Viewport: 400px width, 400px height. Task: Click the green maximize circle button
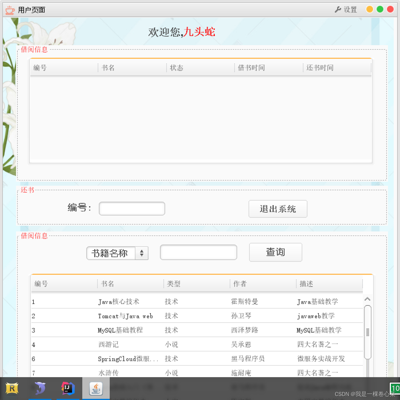(x=380, y=9)
